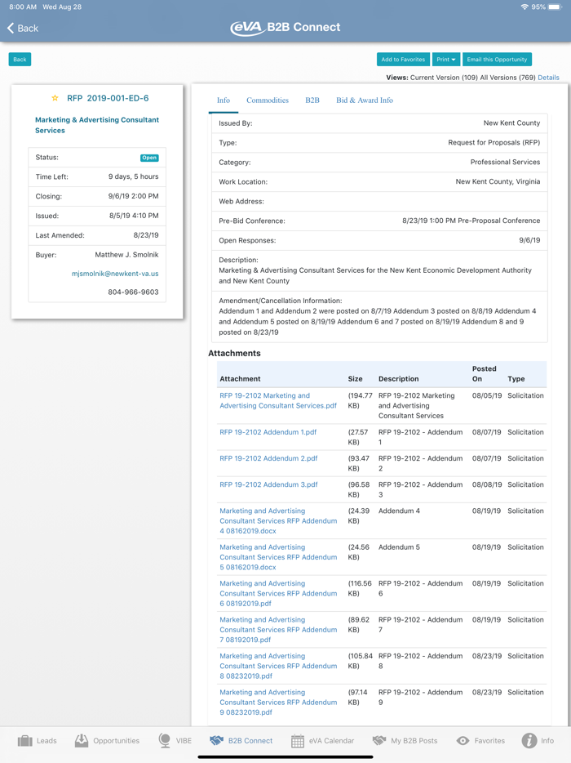This screenshot has width=571, height=763.
Task: Click the Size column header
Action: 355,378
